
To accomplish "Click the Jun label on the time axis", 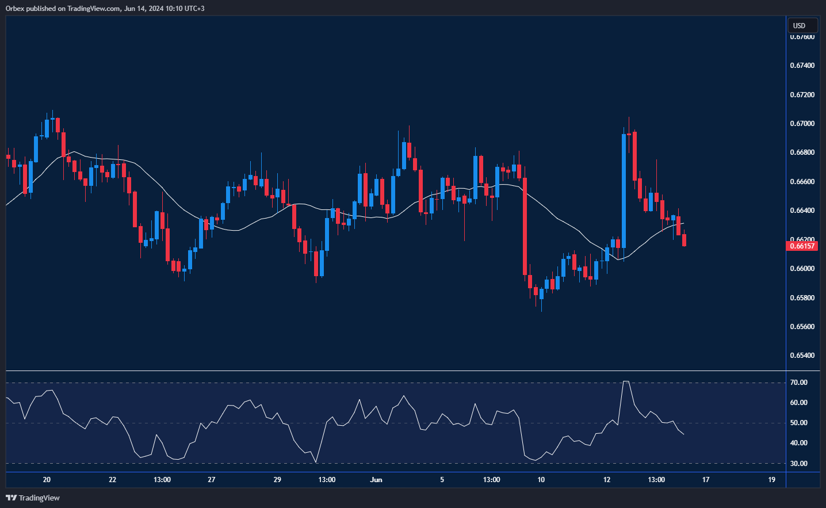I will click(377, 479).
